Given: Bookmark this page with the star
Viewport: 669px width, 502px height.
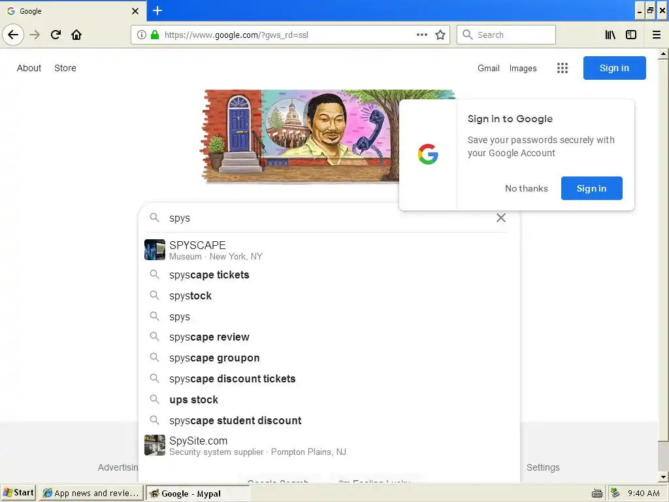Looking at the screenshot, I should [440, 35].
